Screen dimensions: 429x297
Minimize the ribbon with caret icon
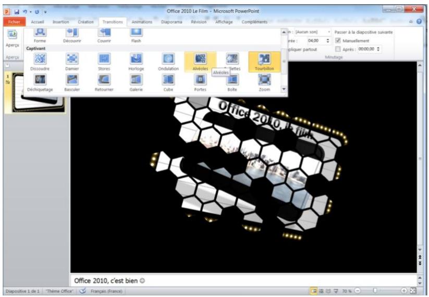tap(411, 21)
